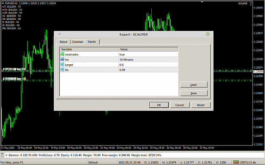Click the 2021.05.21 23:00 status entry
The width and height of the screenshot is (265, 165).
(x=129, y=162)
